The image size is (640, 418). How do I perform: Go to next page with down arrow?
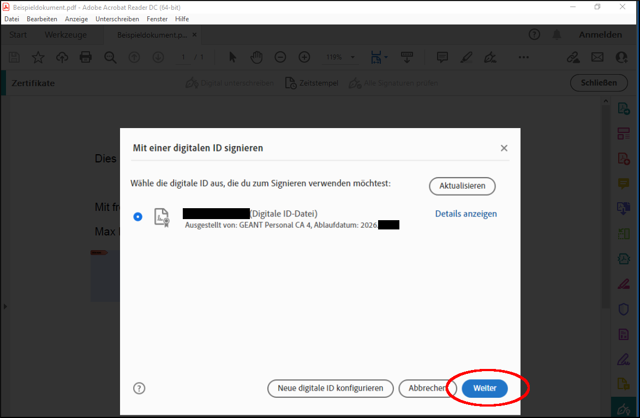158,58
